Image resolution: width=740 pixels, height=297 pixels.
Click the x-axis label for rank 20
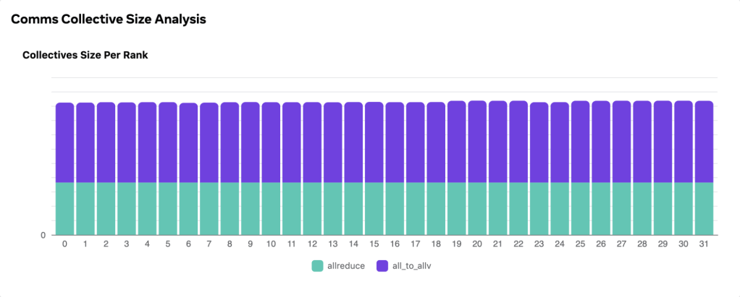click(x=477, y=244)
